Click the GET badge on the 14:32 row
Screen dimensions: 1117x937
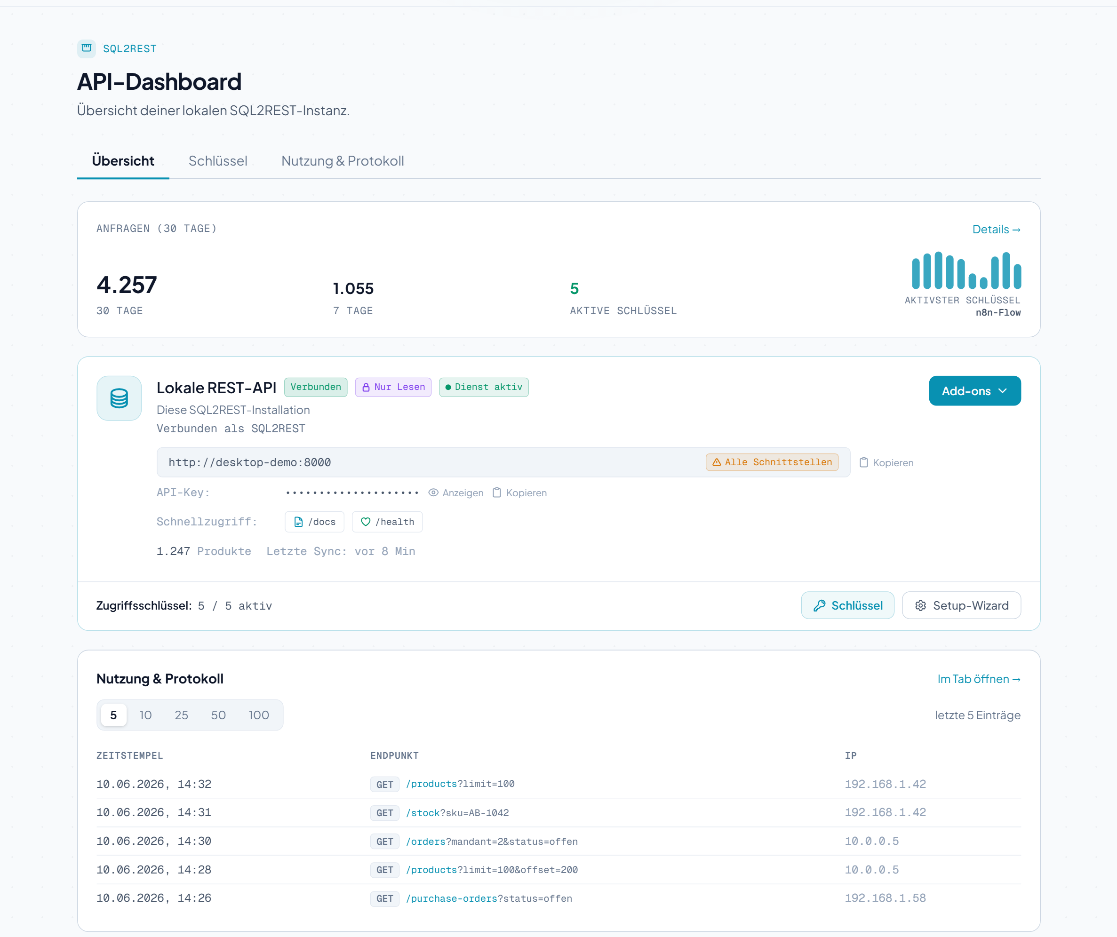pos(384,785)
